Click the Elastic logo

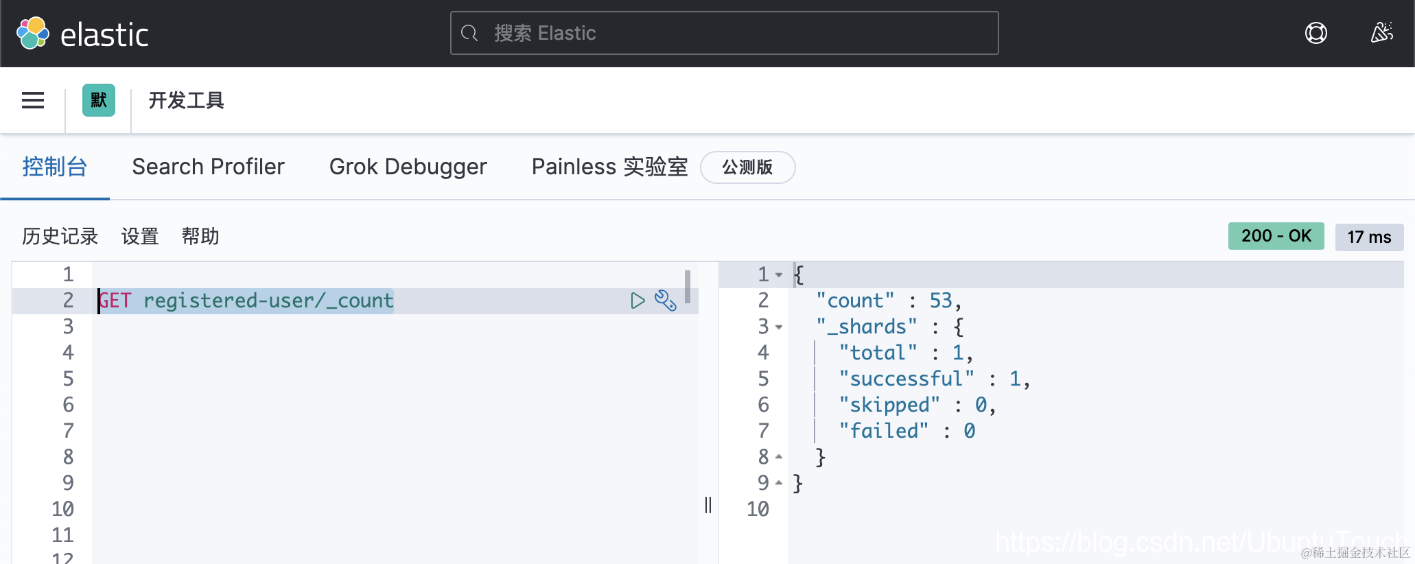(82, 34)
